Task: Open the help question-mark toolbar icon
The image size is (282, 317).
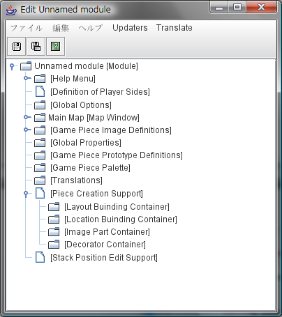Action: coord(55,47)
